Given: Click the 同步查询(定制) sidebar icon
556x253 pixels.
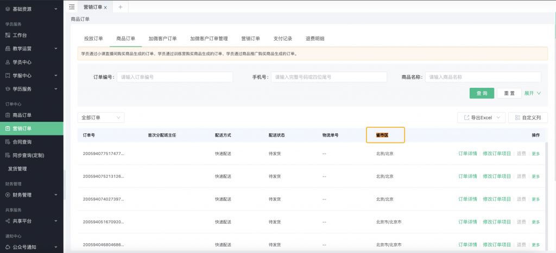Looking at the screenshot, I should click(8, 155).
